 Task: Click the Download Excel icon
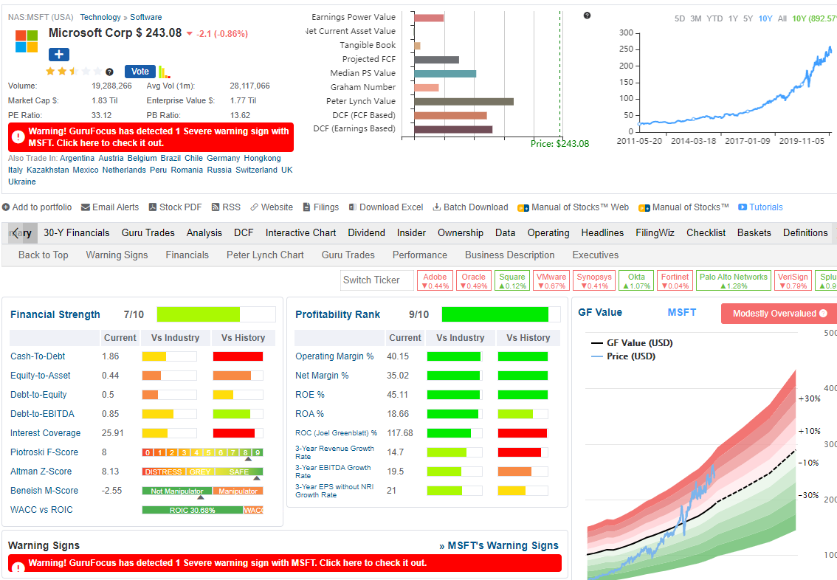click(352, 207)
